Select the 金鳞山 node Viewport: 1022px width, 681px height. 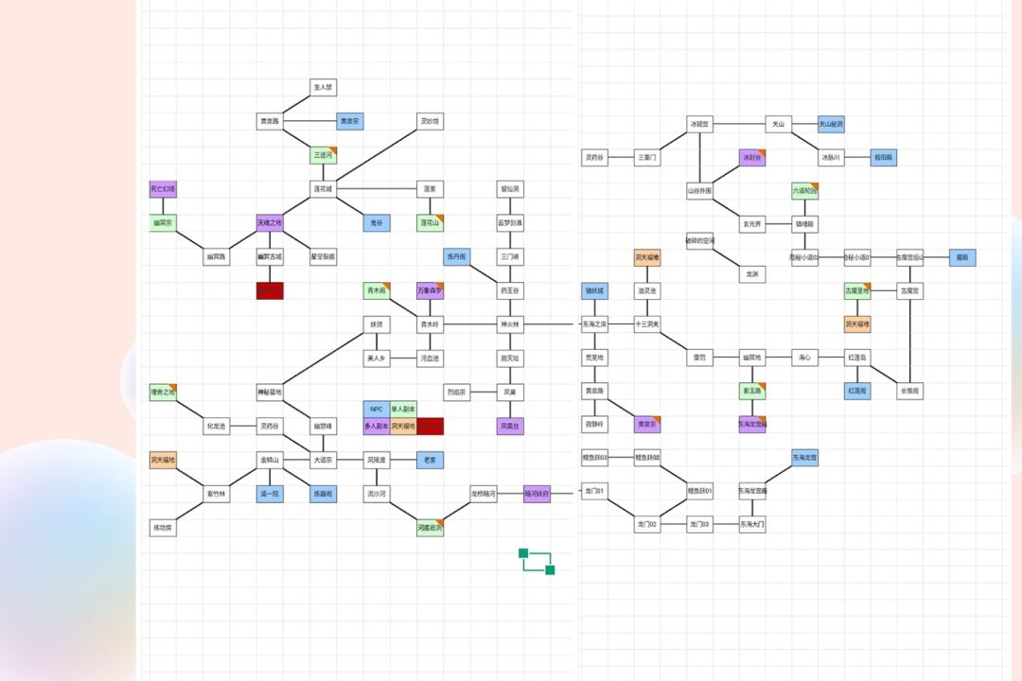269,460
